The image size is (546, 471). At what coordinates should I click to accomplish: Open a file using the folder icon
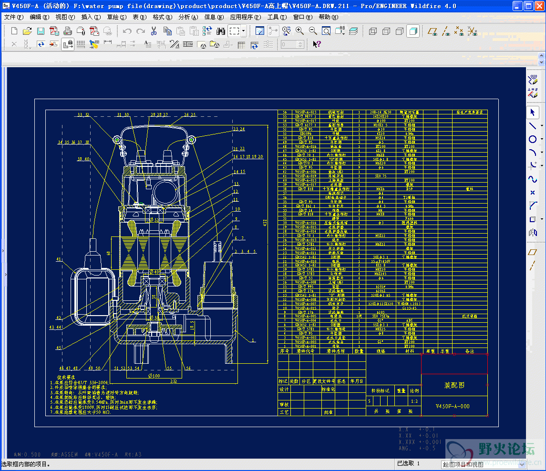point(27,31)
